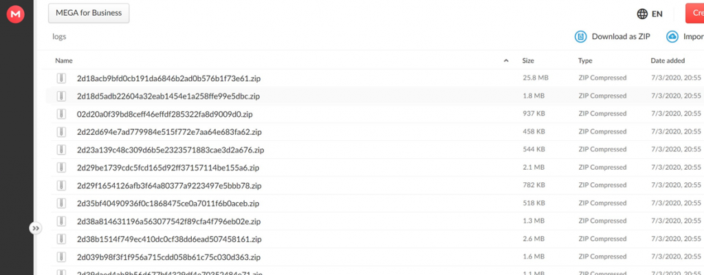Click the 25.8 MB size value
The height and width of the screenshot is (275, 704).
(x=536, y=78)
